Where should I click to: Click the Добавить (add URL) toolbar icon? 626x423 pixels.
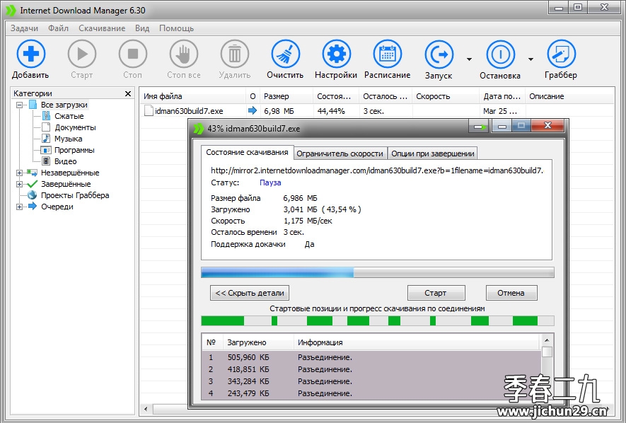tap(30, 54)
